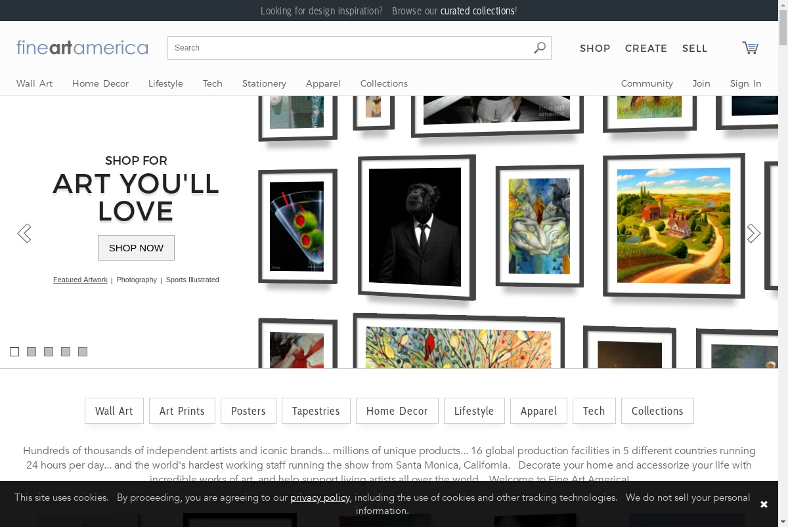Screen dimensions: 788x527
Task: Browse the curated collections link
Action: click(477, 11)
